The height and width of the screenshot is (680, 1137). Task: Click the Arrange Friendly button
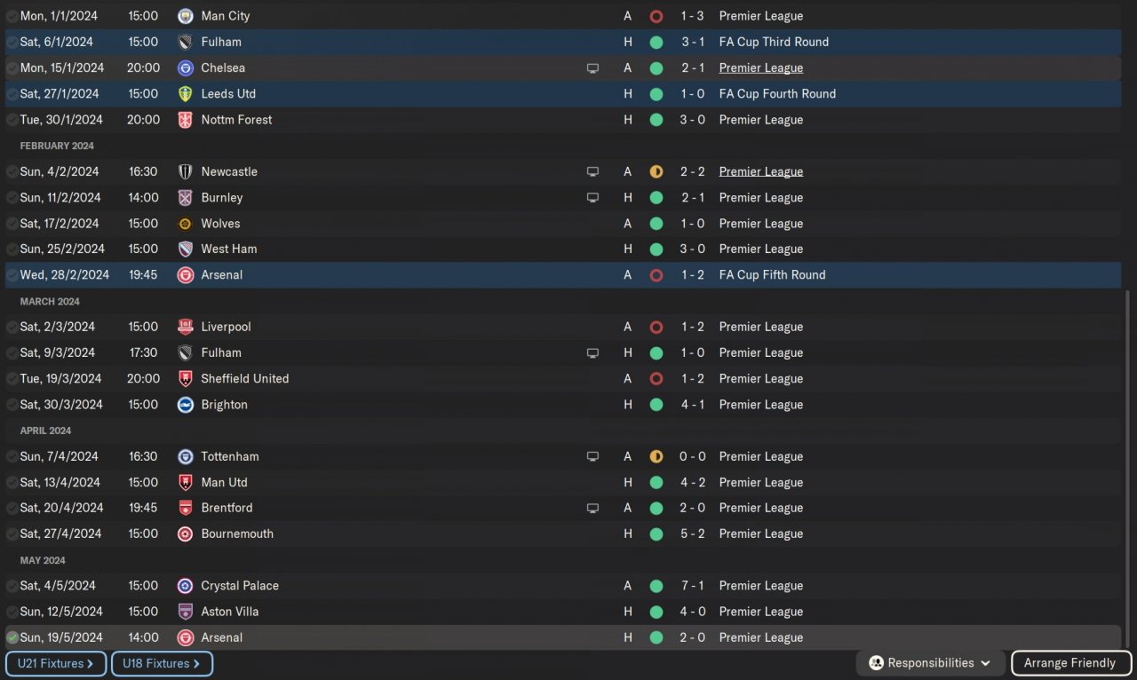coord(1069,663)
